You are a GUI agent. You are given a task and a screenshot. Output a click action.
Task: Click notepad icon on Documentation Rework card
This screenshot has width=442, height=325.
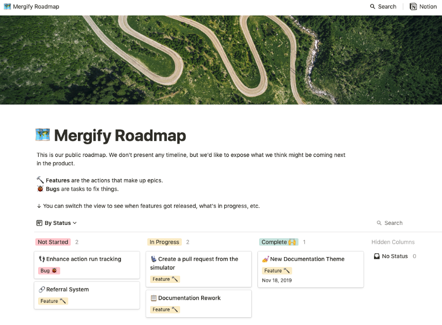point(154,297)
